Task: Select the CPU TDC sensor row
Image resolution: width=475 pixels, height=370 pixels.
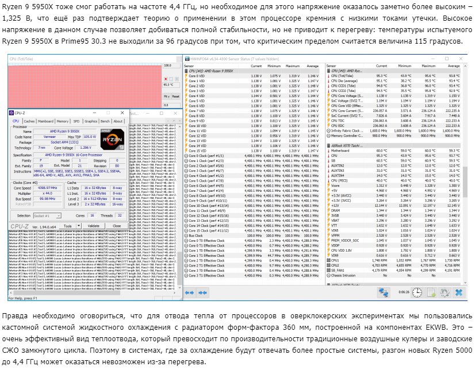Action: 393,121
